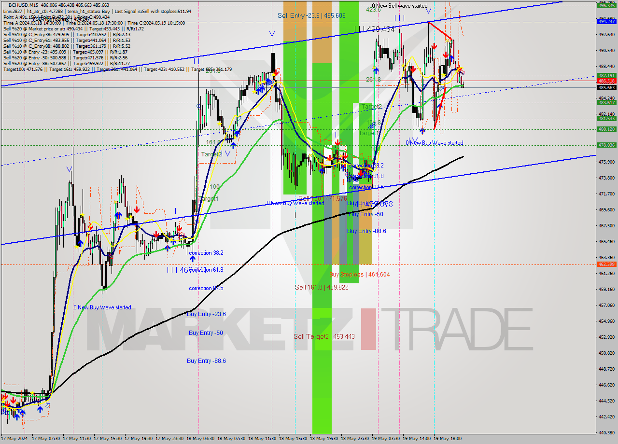
Task: Click the 444.520 price axis value
Action: (606, 401)
